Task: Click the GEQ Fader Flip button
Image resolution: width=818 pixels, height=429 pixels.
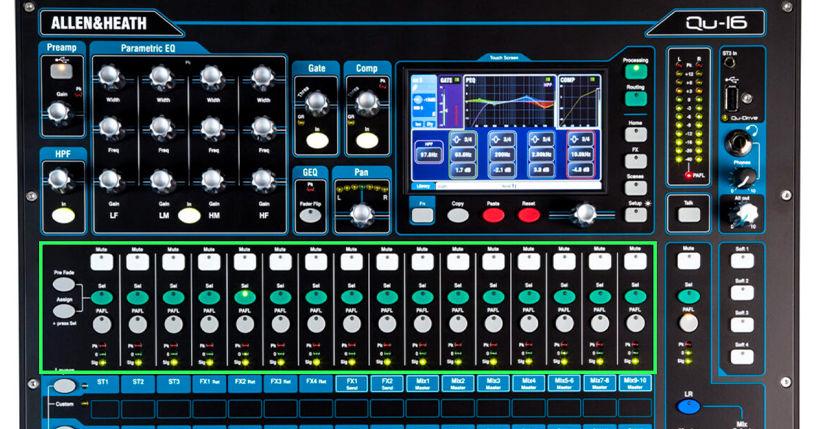Action: [311, 217]
